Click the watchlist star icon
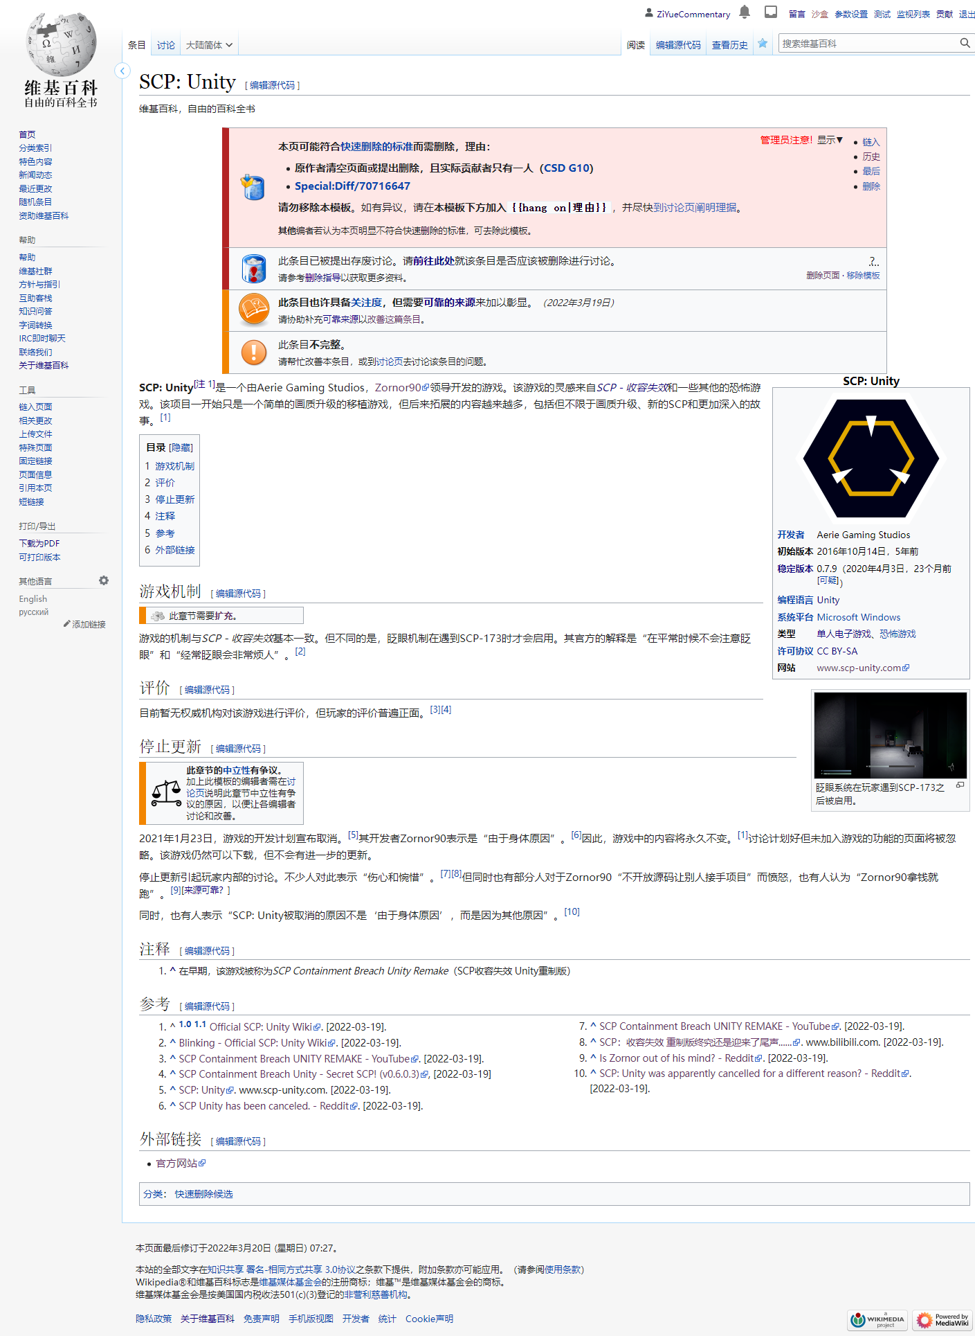The height and width of the screenshot is (1336, 975). click(x=763, y=44)
